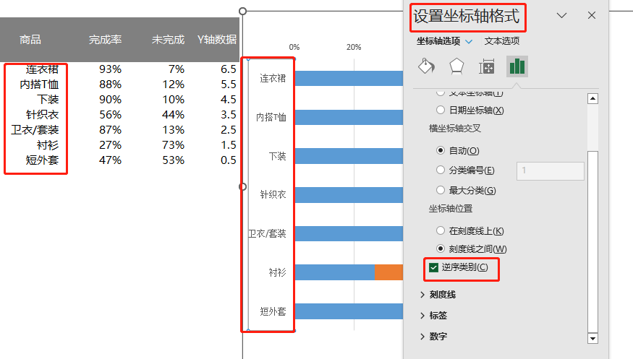The width and height of the screenshot is (633, 359).
Task: Switch to the 文本选项 tab
Action: tap(502, 41)
